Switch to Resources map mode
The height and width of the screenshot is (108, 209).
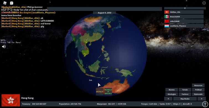tap(198, 86)
